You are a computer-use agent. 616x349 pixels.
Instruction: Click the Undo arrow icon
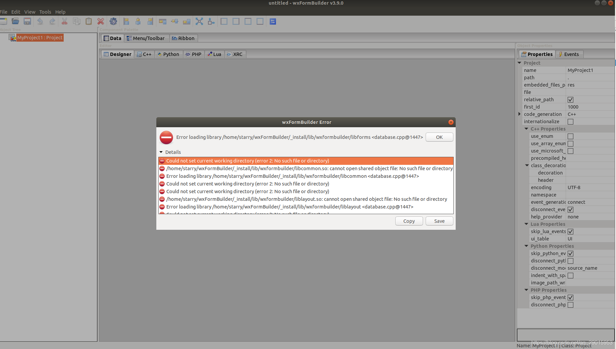coord(40,21)
